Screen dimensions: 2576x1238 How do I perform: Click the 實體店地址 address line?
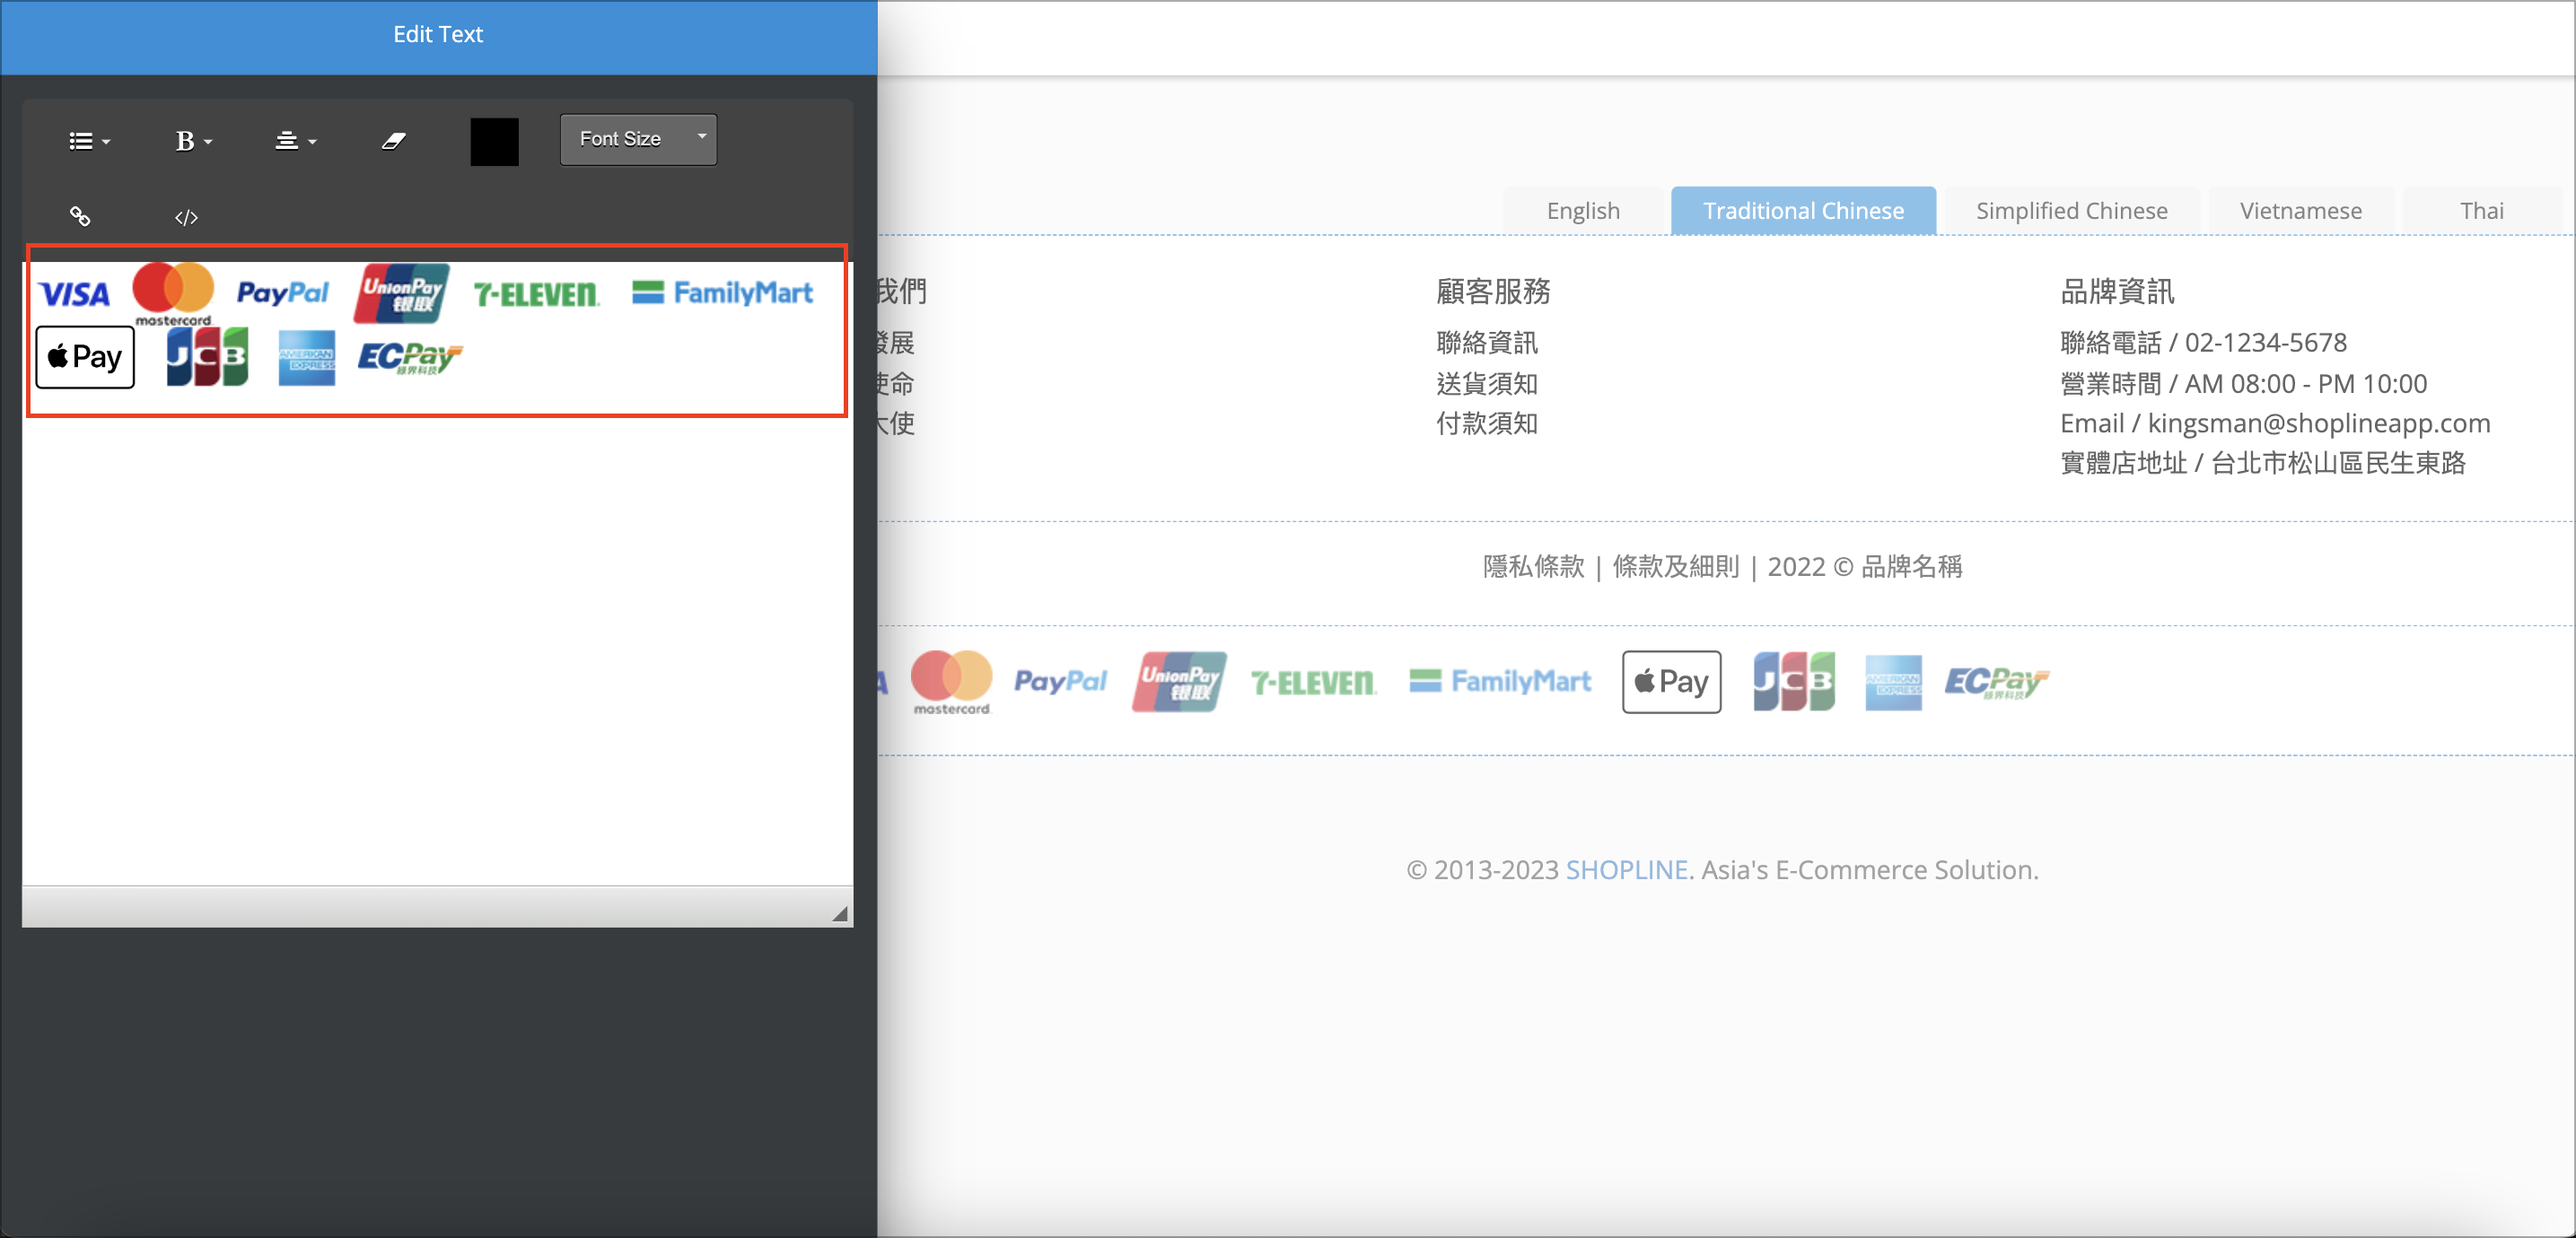pyautogui.click(x=2263, y=464)
